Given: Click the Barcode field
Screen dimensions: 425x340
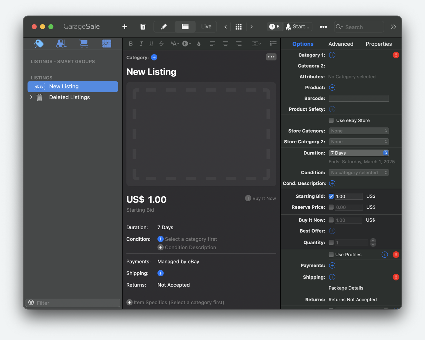Looking at the screenshot, I should pos(359,98).
